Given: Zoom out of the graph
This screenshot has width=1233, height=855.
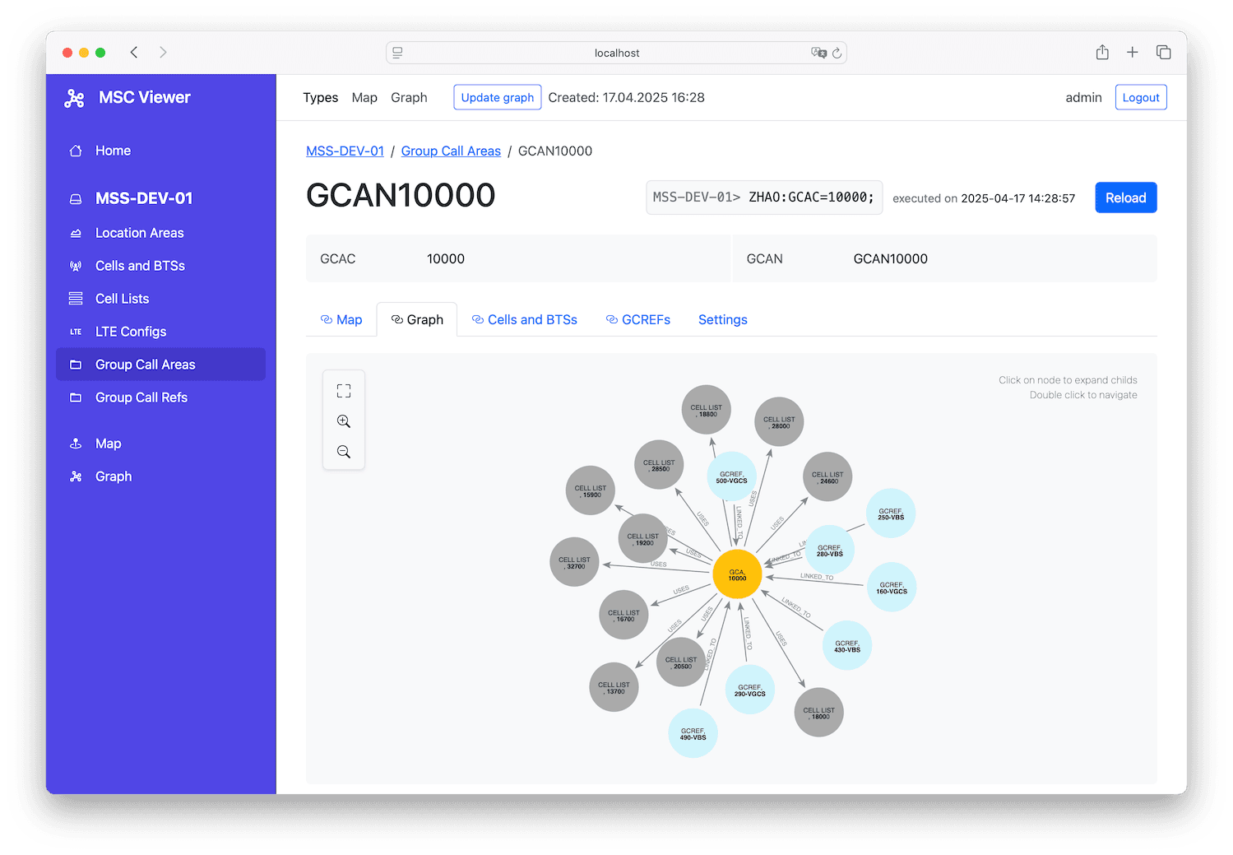Looking at the screenshot, I should pyautogui.click(x=344, y=452).
